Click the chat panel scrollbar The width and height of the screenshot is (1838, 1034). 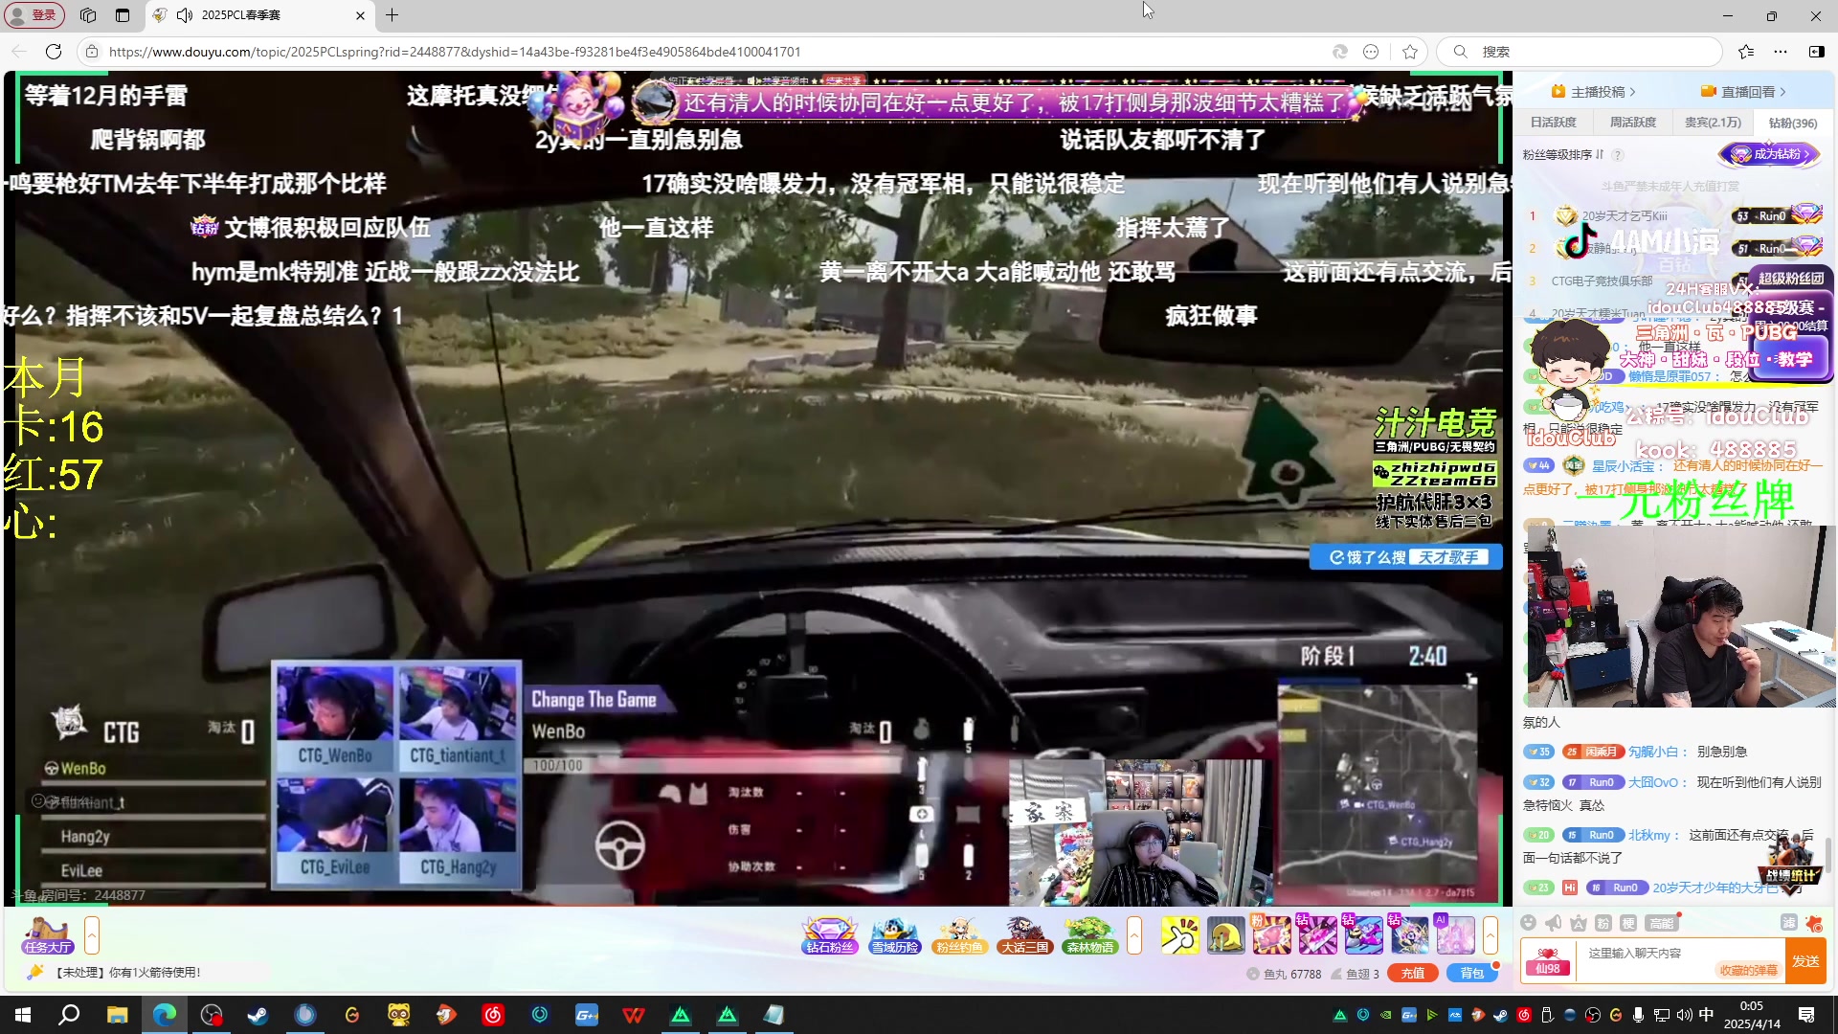click(1828, 855)
